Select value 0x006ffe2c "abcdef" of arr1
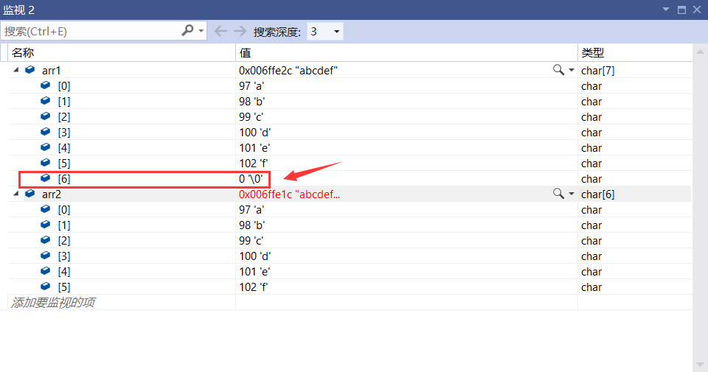Screen dimensions: 708x372 click(288, 70)
